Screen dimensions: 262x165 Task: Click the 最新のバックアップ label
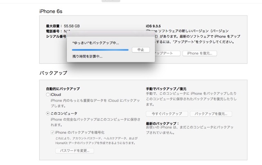click(162, 124)
